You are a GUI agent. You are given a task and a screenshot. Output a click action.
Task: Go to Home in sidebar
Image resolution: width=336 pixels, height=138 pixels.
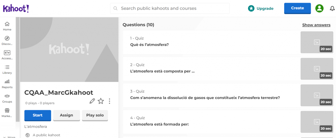[7, 26]
